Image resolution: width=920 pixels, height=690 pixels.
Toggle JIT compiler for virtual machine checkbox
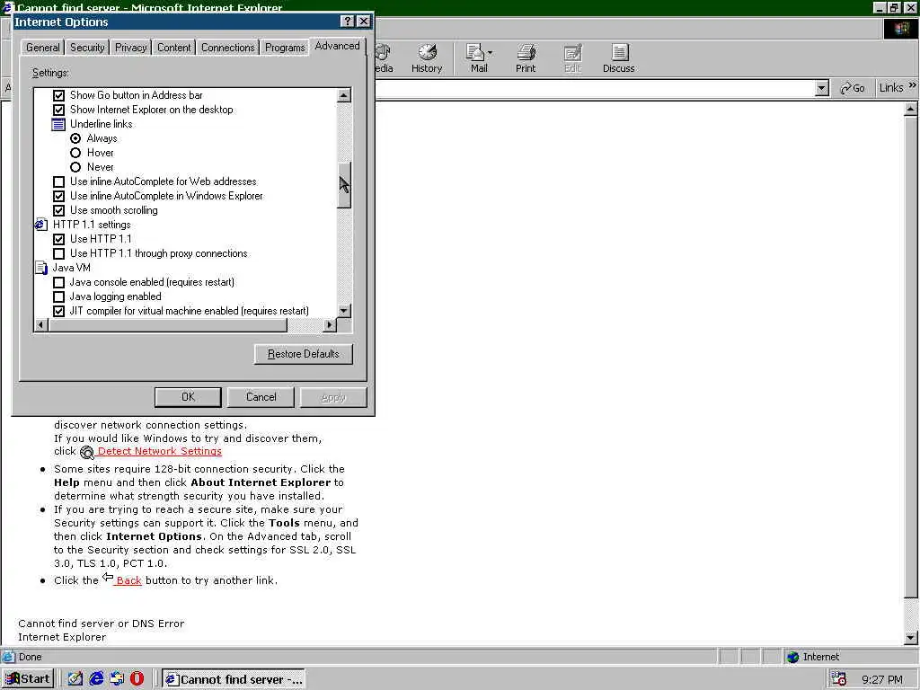[x=58, y=311]
